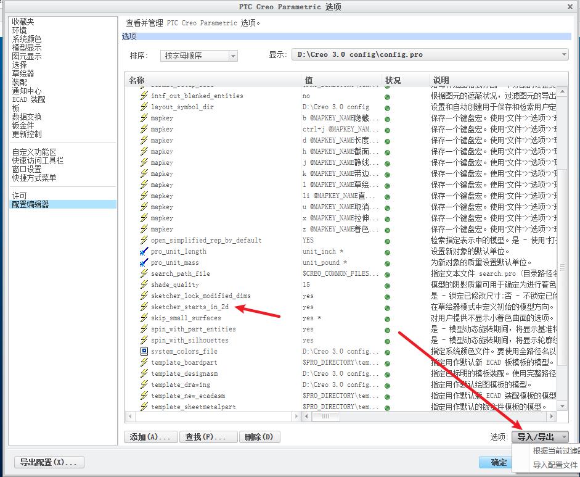Image resolution: width=580 pixels, height=477 pixels.
Task: Click lightning icon beside template_boardpart
Action: pos(144,362)
